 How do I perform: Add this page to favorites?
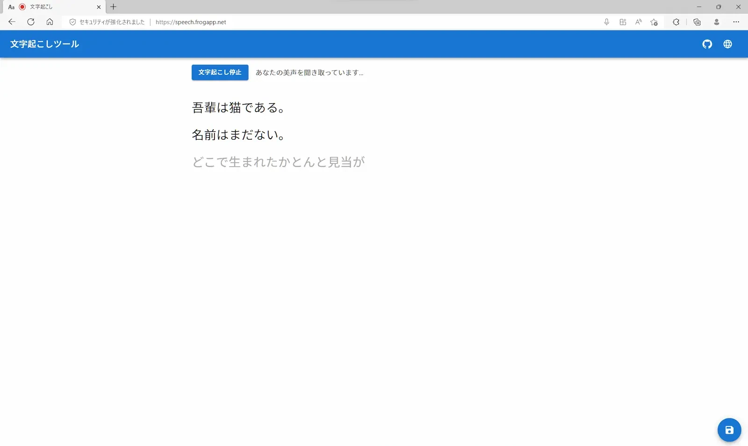[x=654, y=22]
